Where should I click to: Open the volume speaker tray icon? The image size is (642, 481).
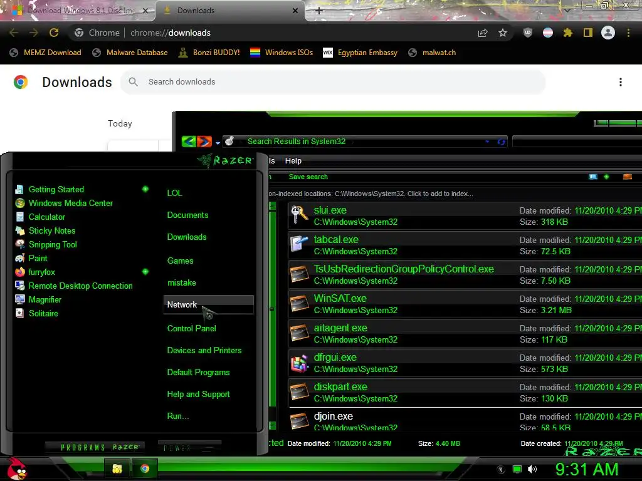532,469
